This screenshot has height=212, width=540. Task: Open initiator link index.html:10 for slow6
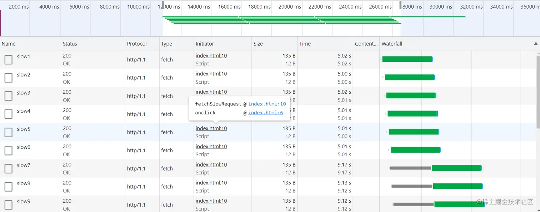click(x=211, y=147)
